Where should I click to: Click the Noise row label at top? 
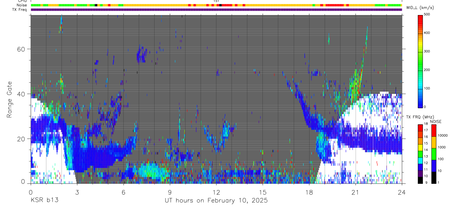coord(22,6)
